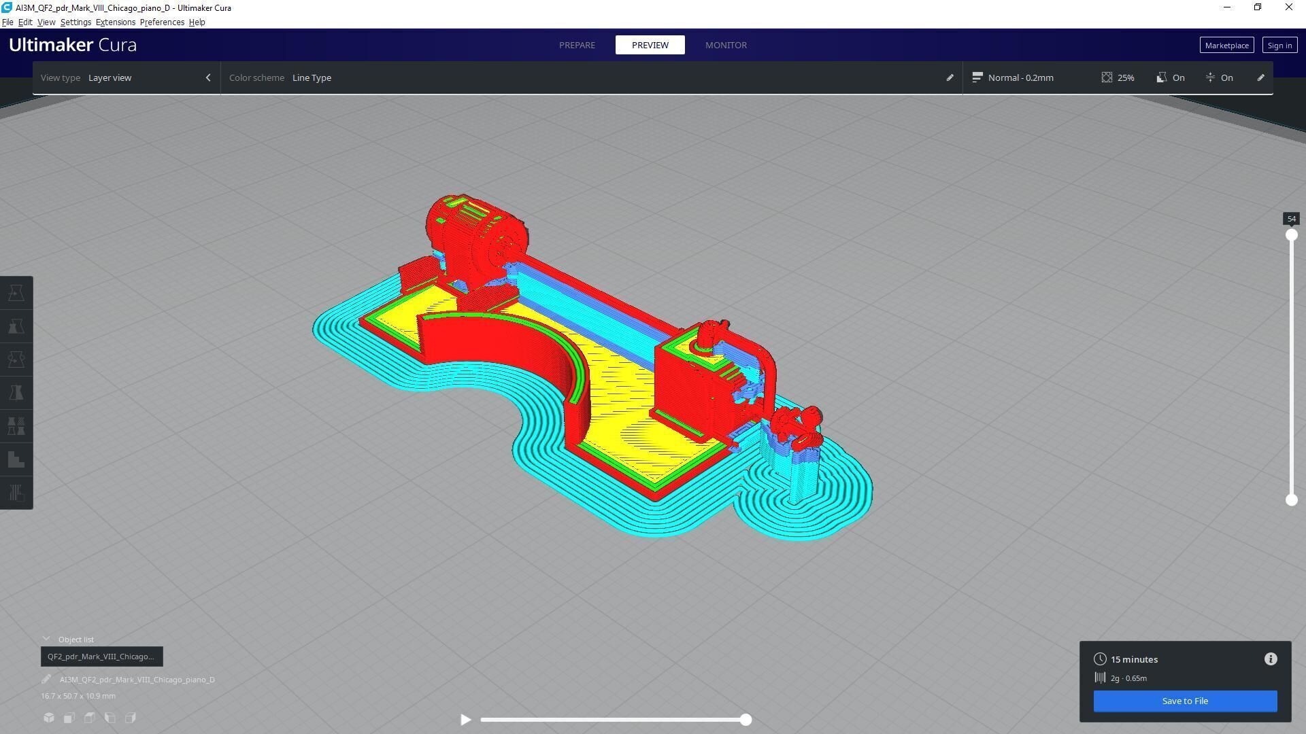1306x734 pixels.
Task: Select the Move tool in left toolbar
Action: [x=16, y=293]
